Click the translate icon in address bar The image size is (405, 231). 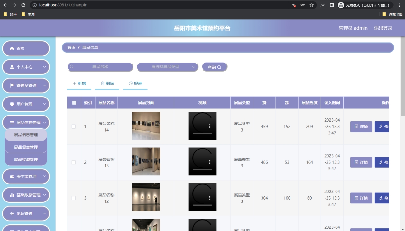click(x=294, y=5)
